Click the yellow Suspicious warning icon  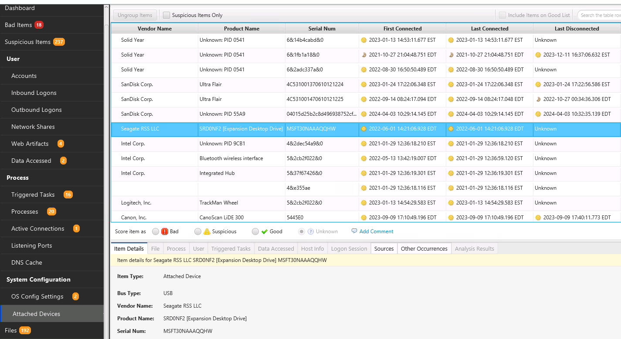[207, 232]
